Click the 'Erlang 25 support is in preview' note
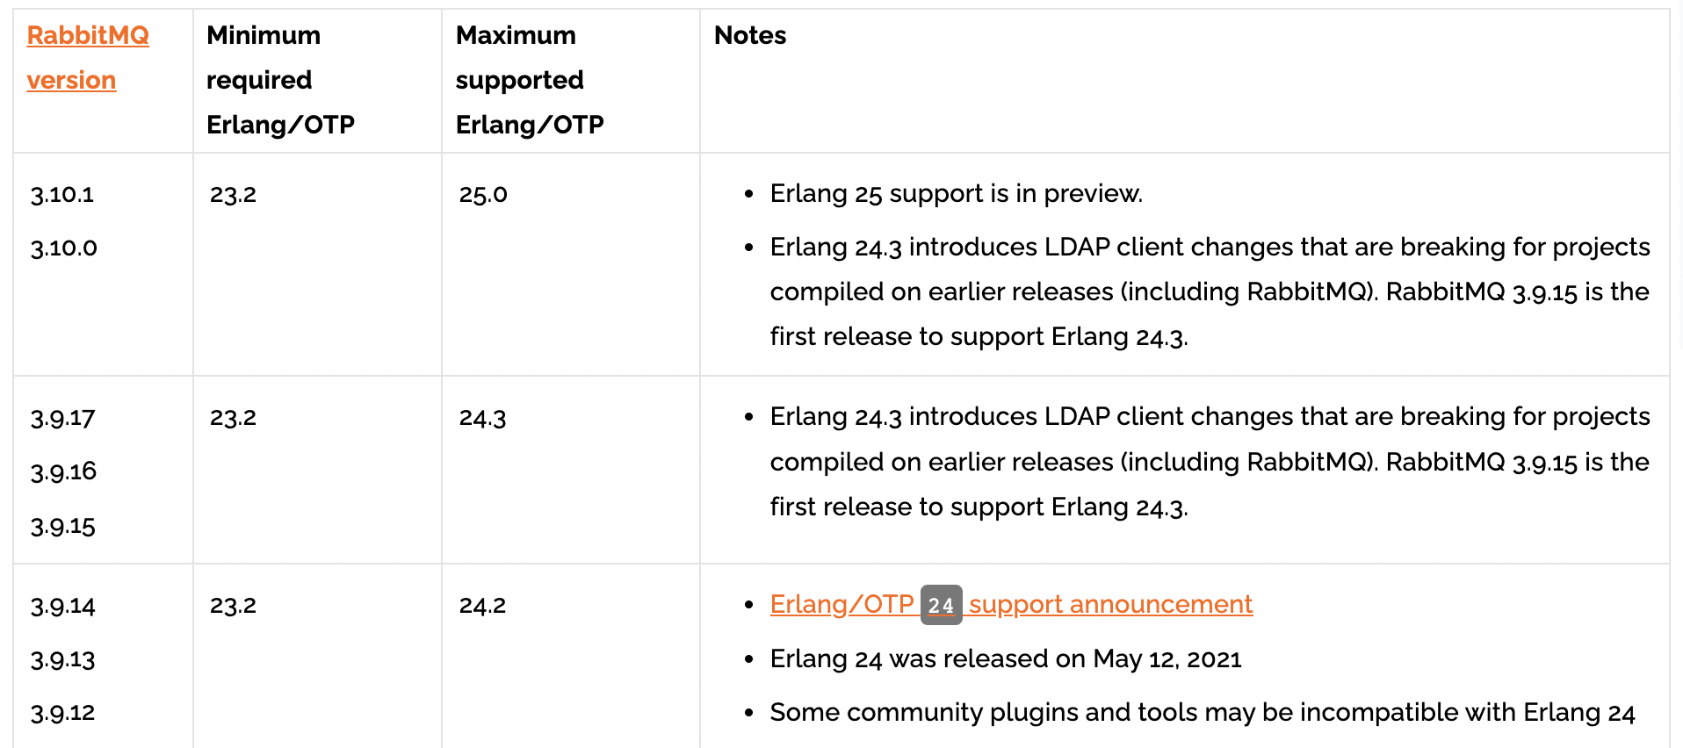Viewport: 1683px width, 748px height. tap(957, 193)
